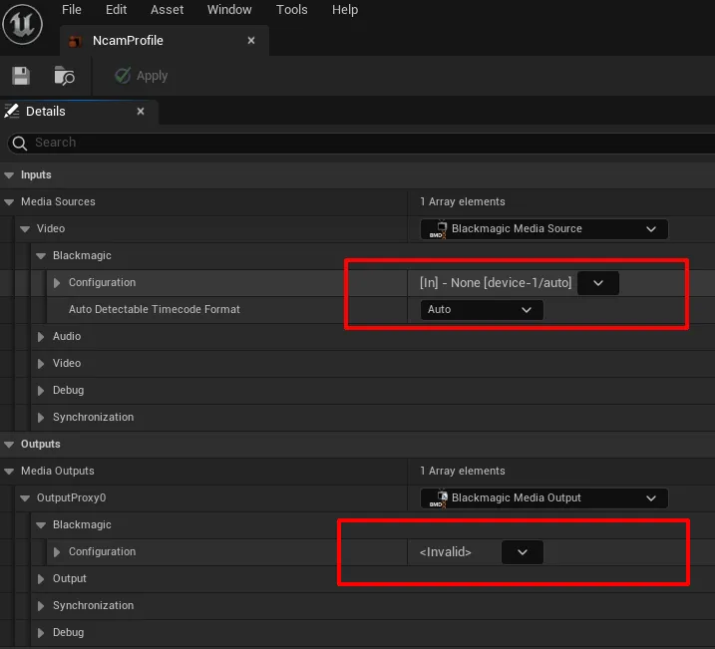Collapse the OutputProxy0 row
The image size is (715, 649).
coord(25,498)
